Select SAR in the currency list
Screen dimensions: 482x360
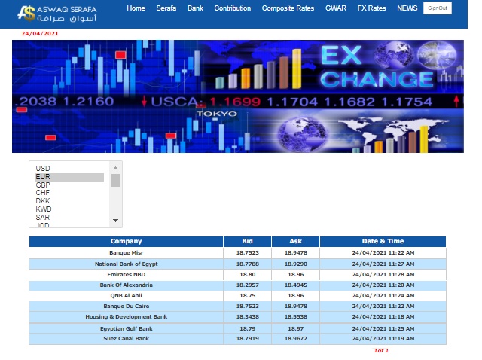click(69, 218)
